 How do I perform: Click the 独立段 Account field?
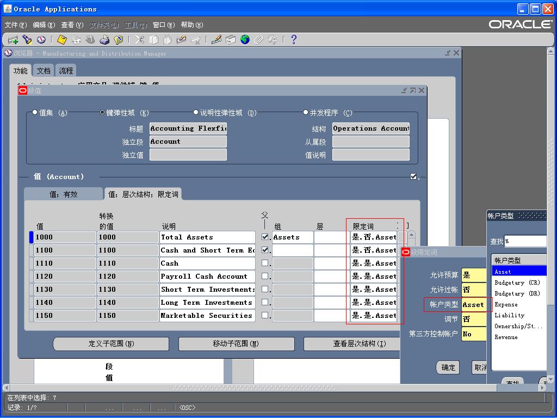click(x=188, y=142)
